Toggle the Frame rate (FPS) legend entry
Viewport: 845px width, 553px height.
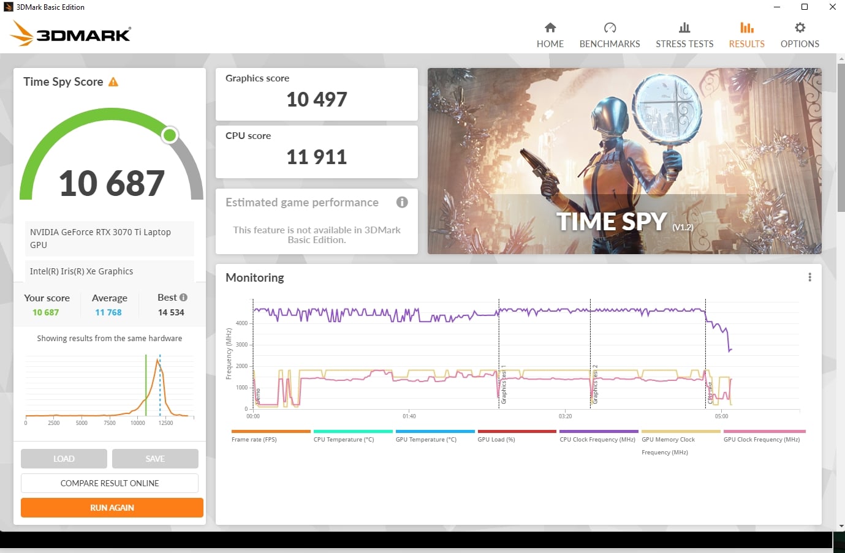point(254,439)
